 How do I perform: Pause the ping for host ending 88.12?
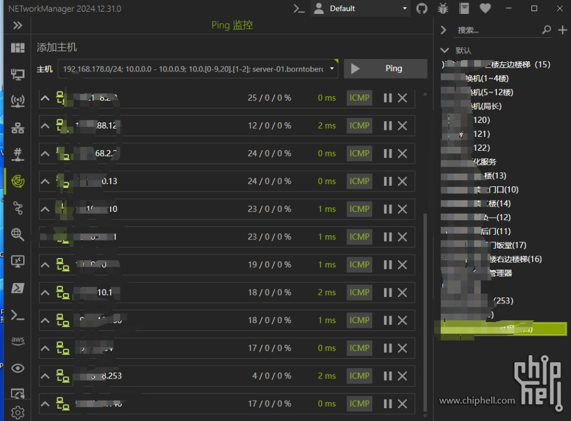(x=388, y=126)
